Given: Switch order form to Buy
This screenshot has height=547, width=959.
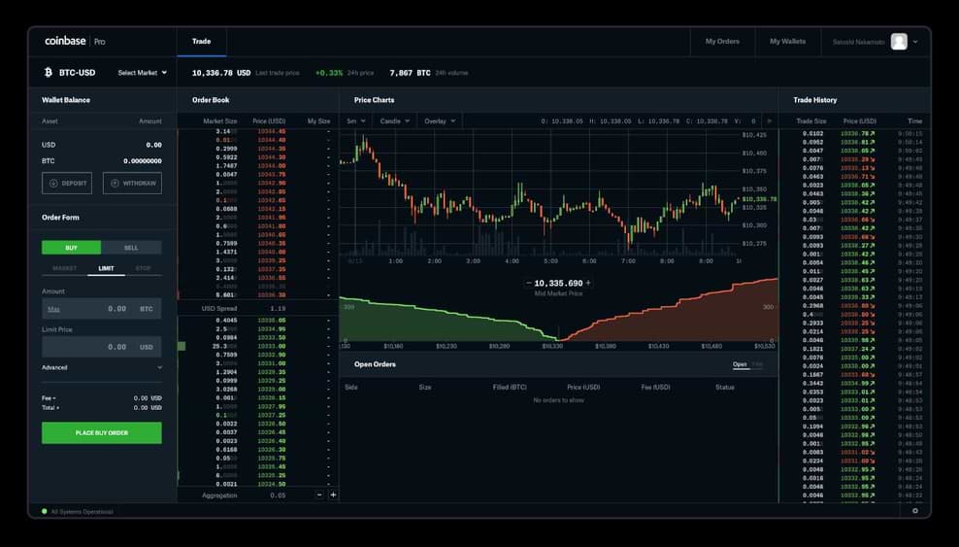Looking at the screenshot, I should pyautogui.click(x=71, y=247).
